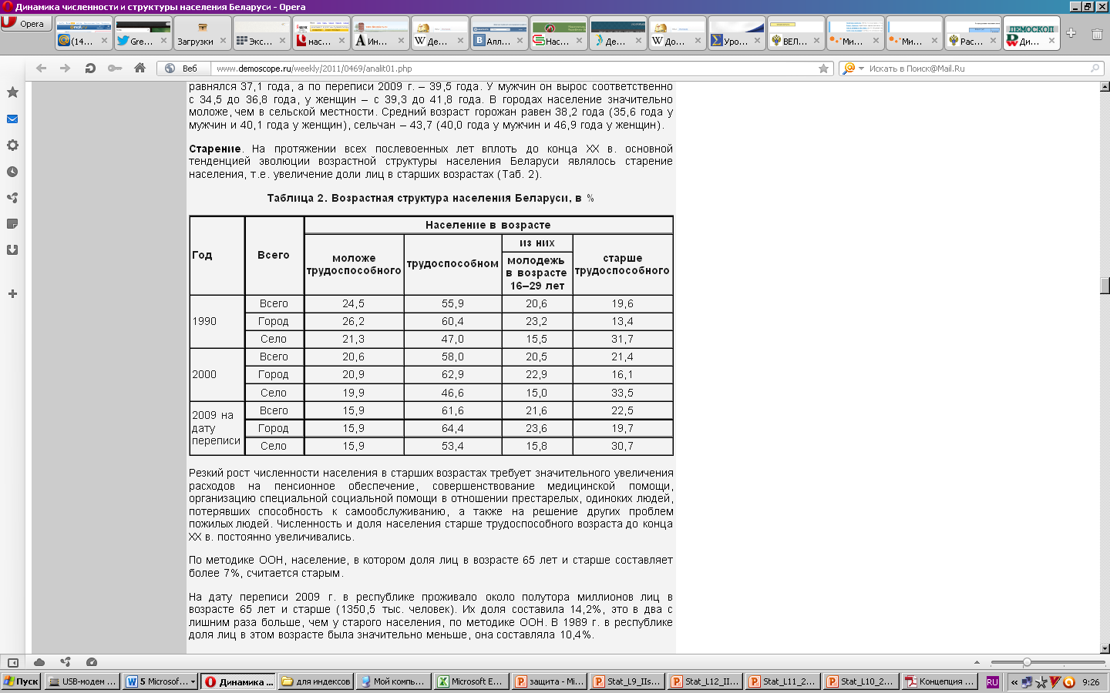
Task: Open password manager key icon
Action: [115, 69]
